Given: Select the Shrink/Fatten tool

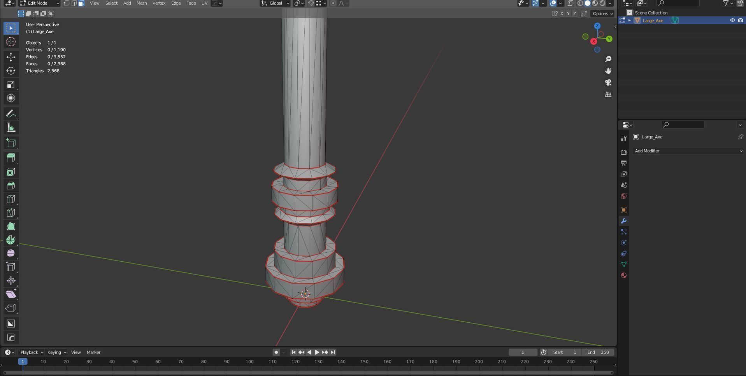Looking at the screenshot, I should click(11, 280).
